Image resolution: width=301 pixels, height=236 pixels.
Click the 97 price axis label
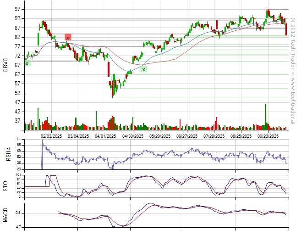pyautogui.click(x=16, y=9)
